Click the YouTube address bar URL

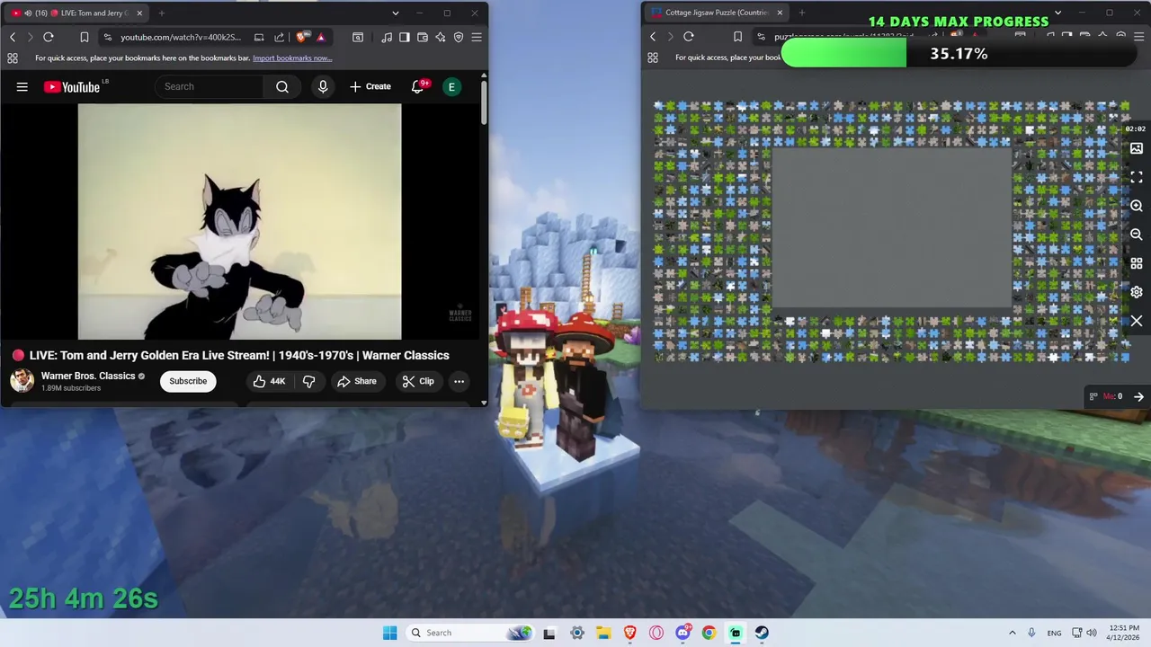(181, 37)
